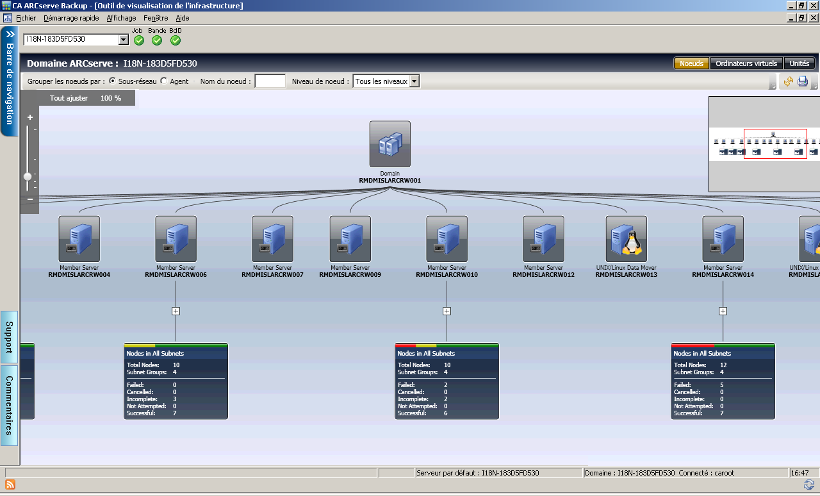Expand the node under RMDMISLARCRW014

point(723,311)
